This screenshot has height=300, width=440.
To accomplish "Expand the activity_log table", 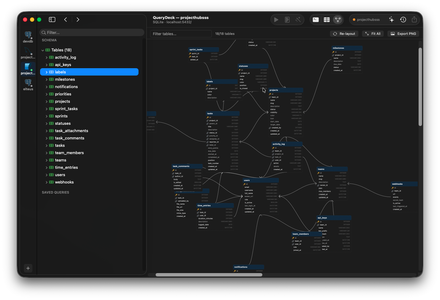I will (x=46, y=57).
